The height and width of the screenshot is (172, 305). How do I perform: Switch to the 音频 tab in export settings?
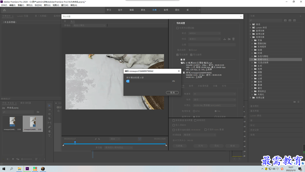tap(191, 86)
